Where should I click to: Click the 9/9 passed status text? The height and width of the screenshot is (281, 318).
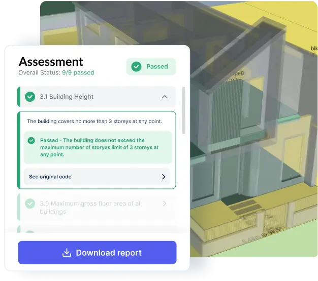point(78,72)
